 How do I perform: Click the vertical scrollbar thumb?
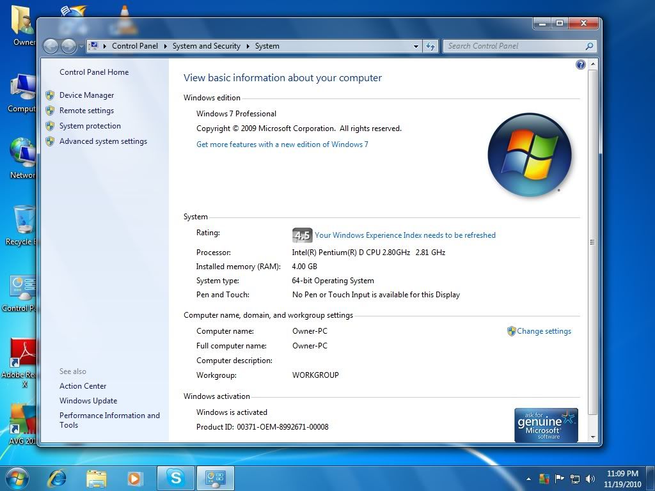pyautogui.click(x=592, y=242)
